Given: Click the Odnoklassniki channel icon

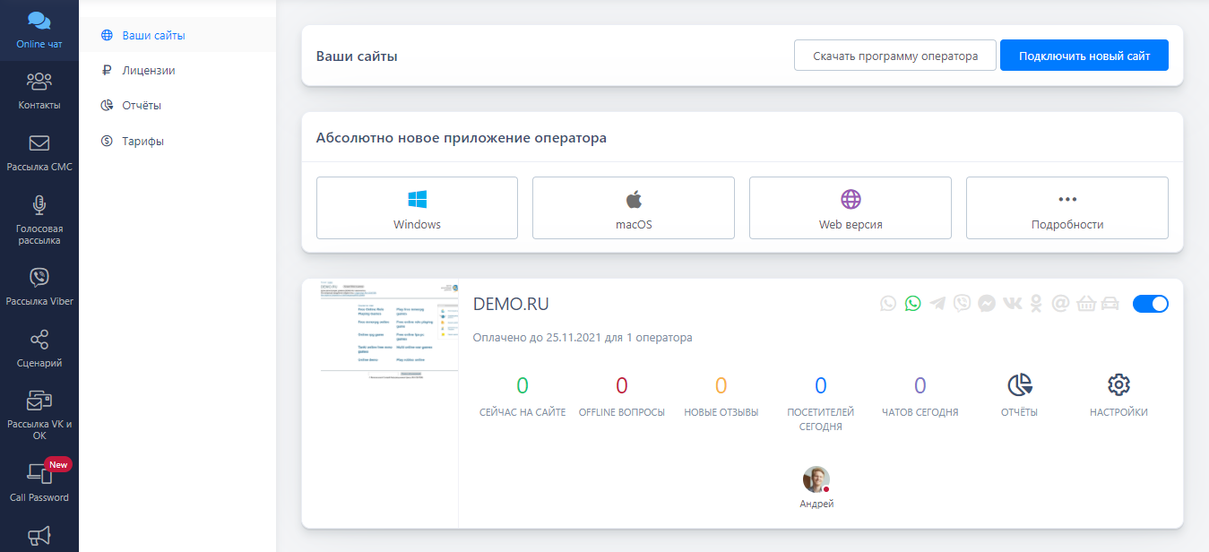Looking at the screenshot, I should [1036, 304].
